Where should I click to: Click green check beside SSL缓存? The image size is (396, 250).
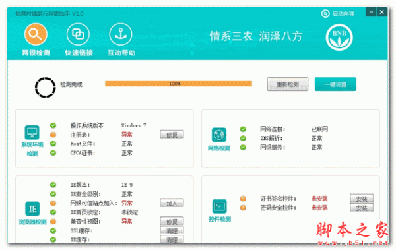tap(53, 231)
